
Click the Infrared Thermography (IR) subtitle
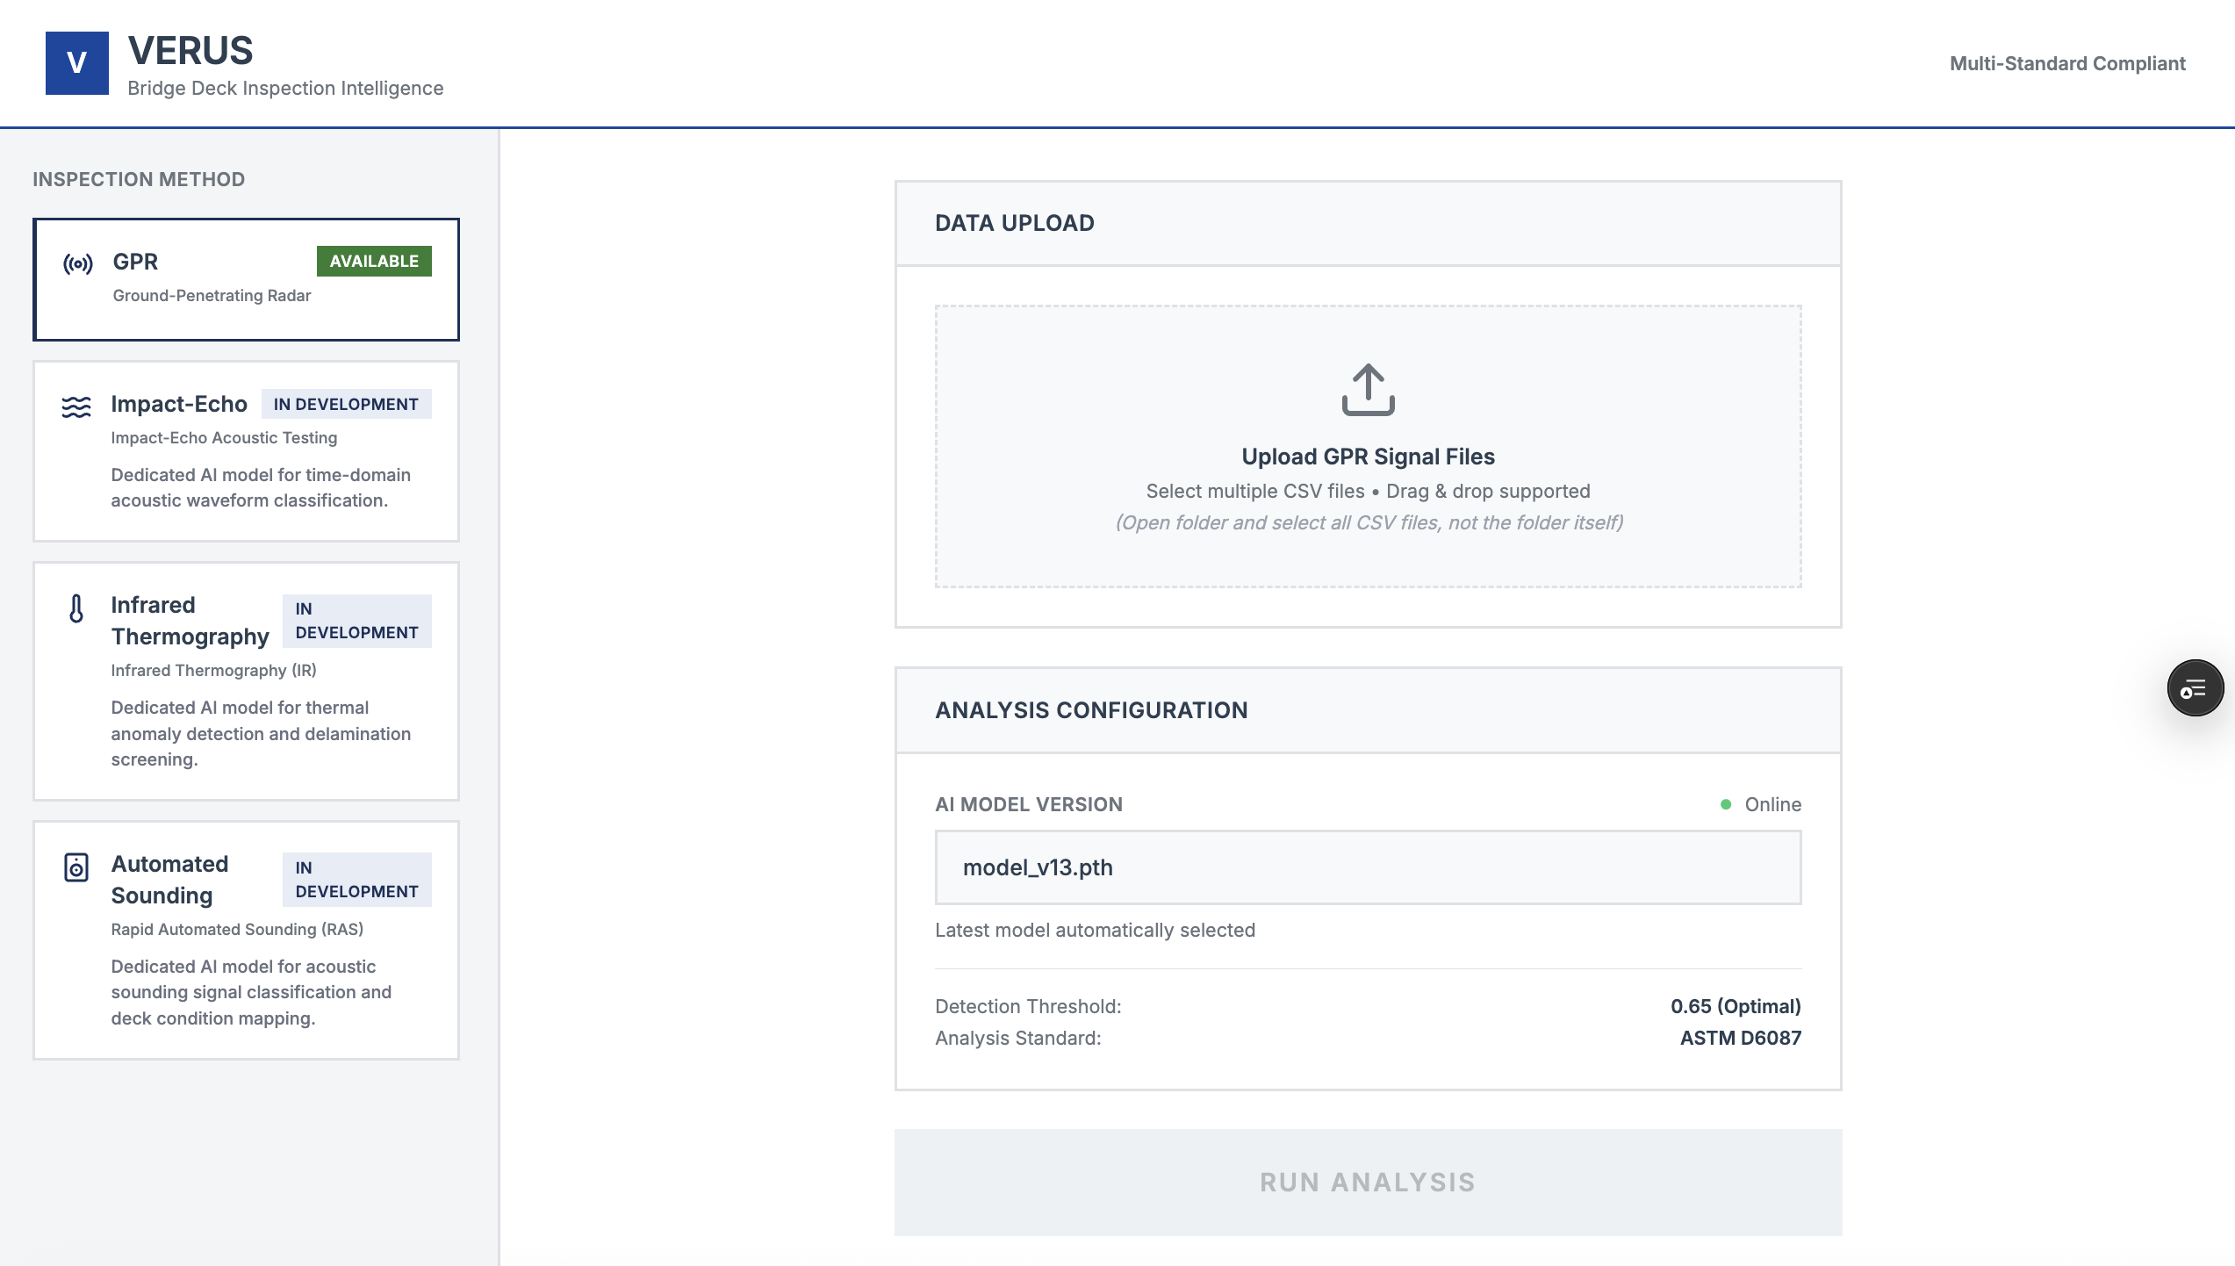[213, 670]
